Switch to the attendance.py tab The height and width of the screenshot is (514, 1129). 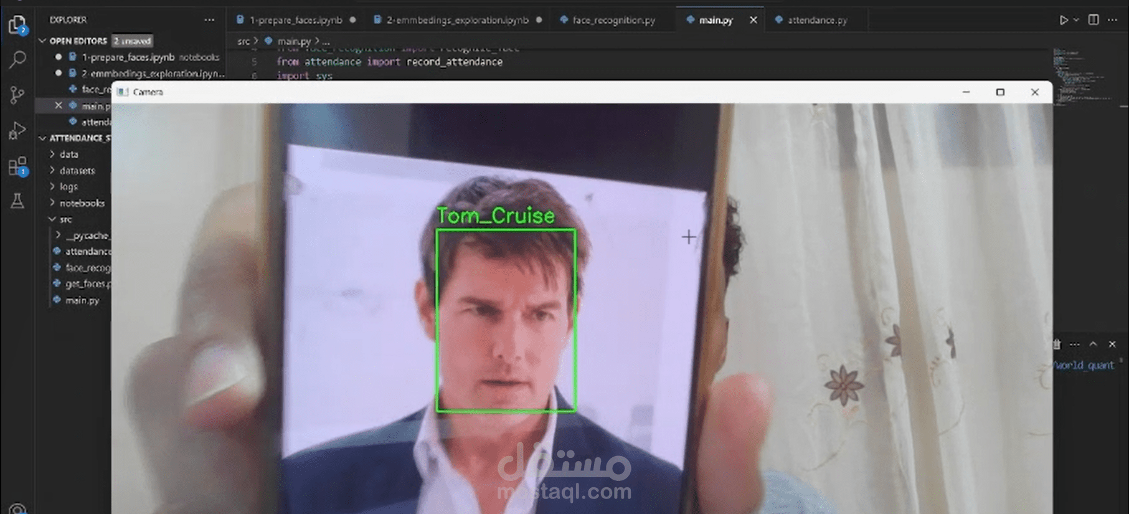(x=817, y=20)
